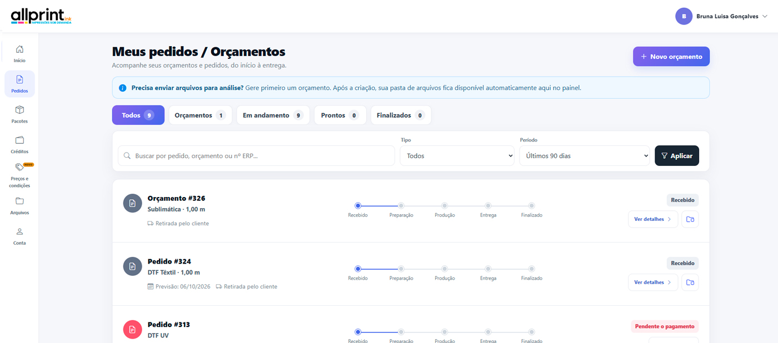This screenshot has height=343, width=778.
Task: Click the DTF Têxtil · 1,00 m text
Action: click(x=173, y=273)
